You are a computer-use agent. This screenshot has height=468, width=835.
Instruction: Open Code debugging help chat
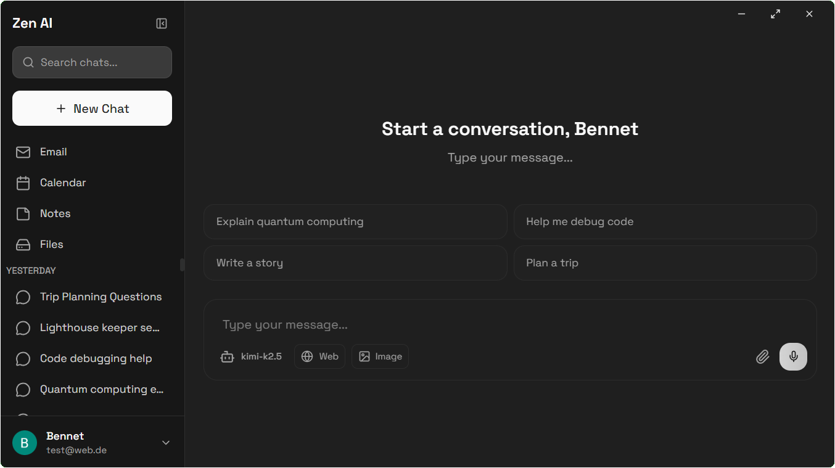[x=93, y=358]
